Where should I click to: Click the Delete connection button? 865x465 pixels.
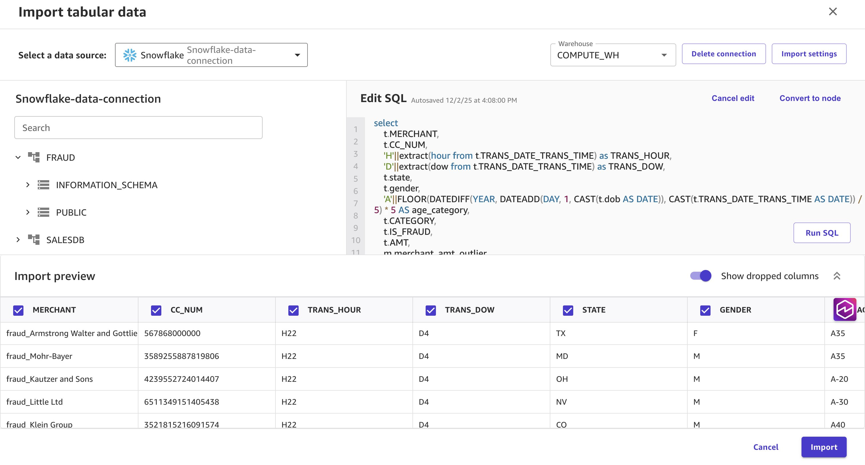click(724, 54)
